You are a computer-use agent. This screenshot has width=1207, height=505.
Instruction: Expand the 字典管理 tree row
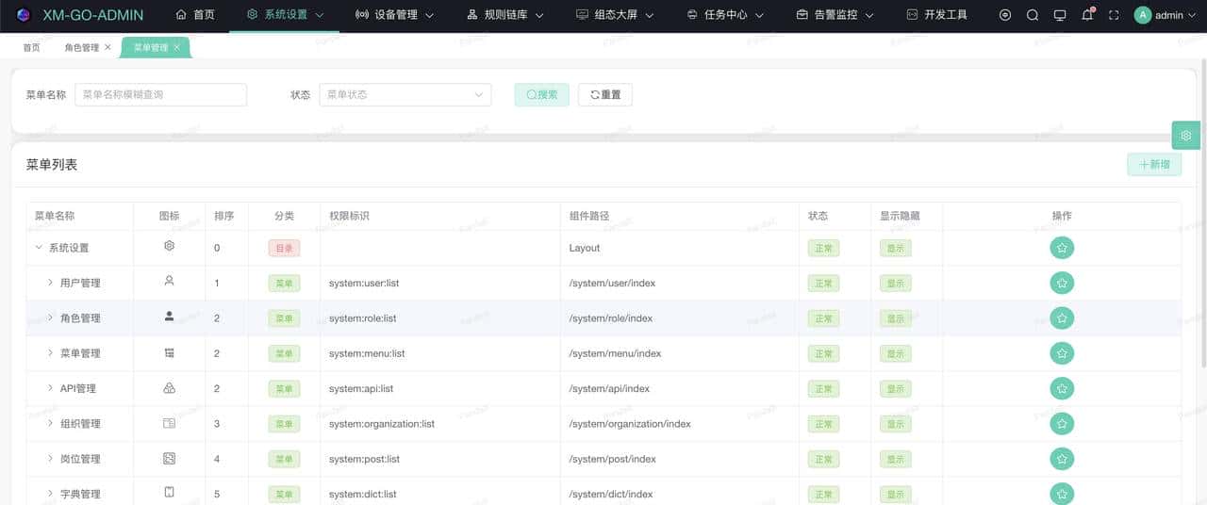[x=51, y=494]
